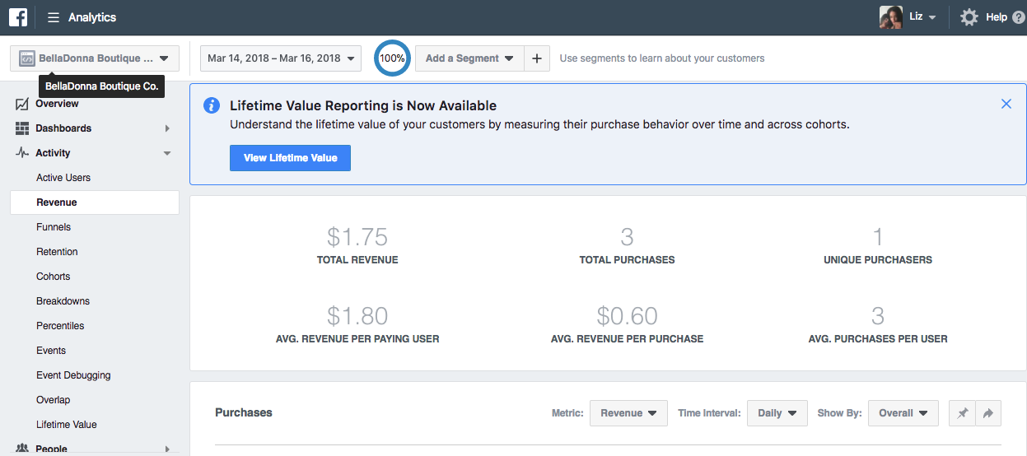Click the Facebook logo icon
The image size is (1027, 456).
17,17
